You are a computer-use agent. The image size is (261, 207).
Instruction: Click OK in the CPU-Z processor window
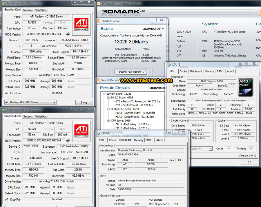[249, 162]
